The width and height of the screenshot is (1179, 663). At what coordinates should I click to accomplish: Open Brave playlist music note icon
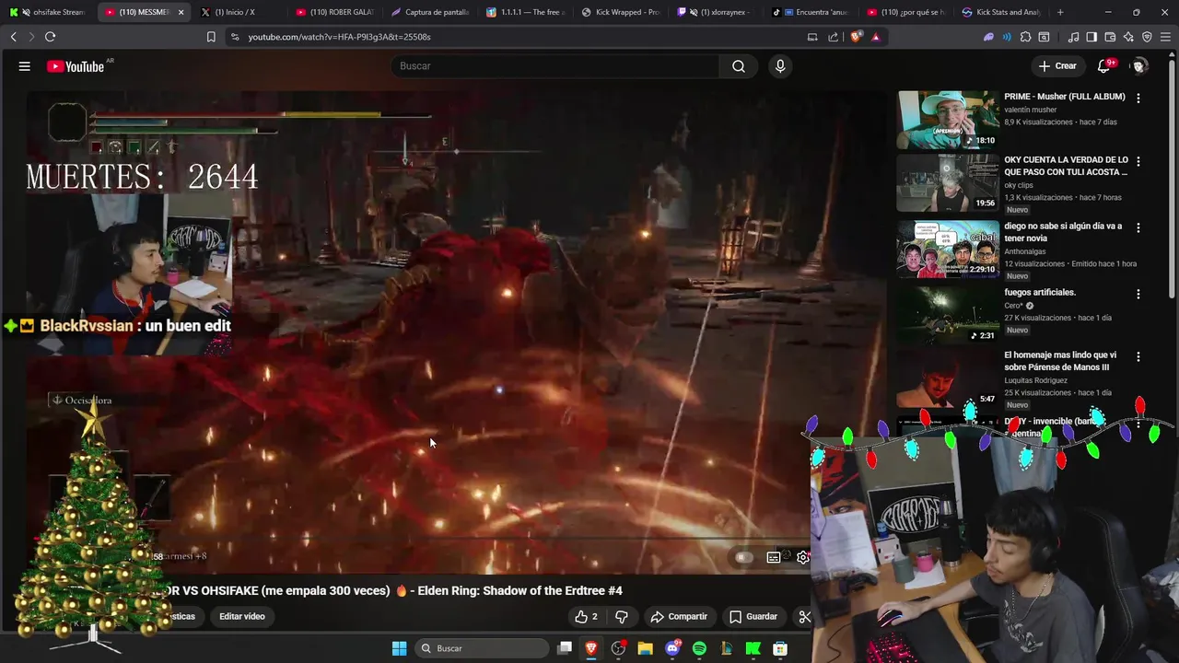click(1073, 37)
